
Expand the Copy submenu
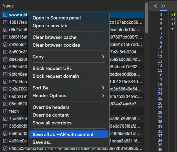[x=69, y=57]
